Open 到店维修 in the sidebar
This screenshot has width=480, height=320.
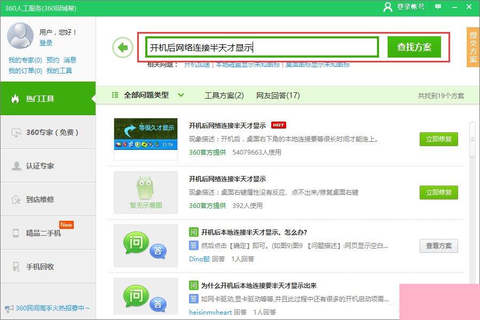click(48, 199)
